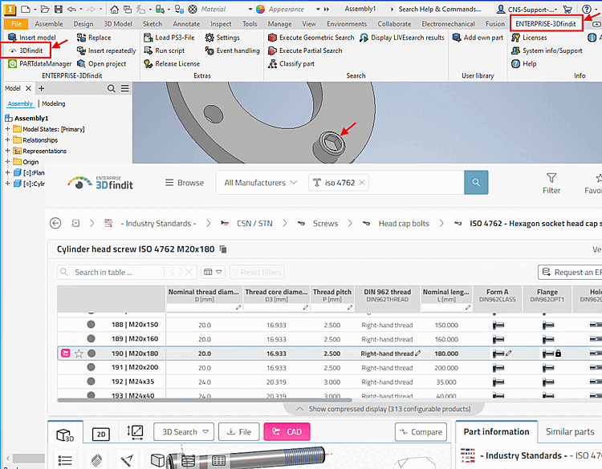Open Licenses
Image resolution: width=602 pixels, height=469 pixels.
[x=529, y=37]
